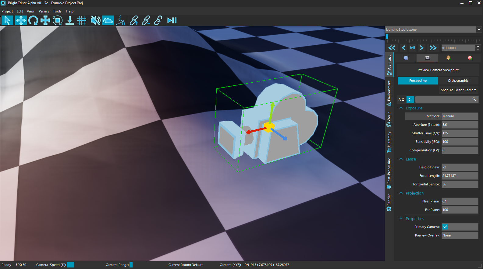Open the add signpost icon tab

(x=449, y=58)
